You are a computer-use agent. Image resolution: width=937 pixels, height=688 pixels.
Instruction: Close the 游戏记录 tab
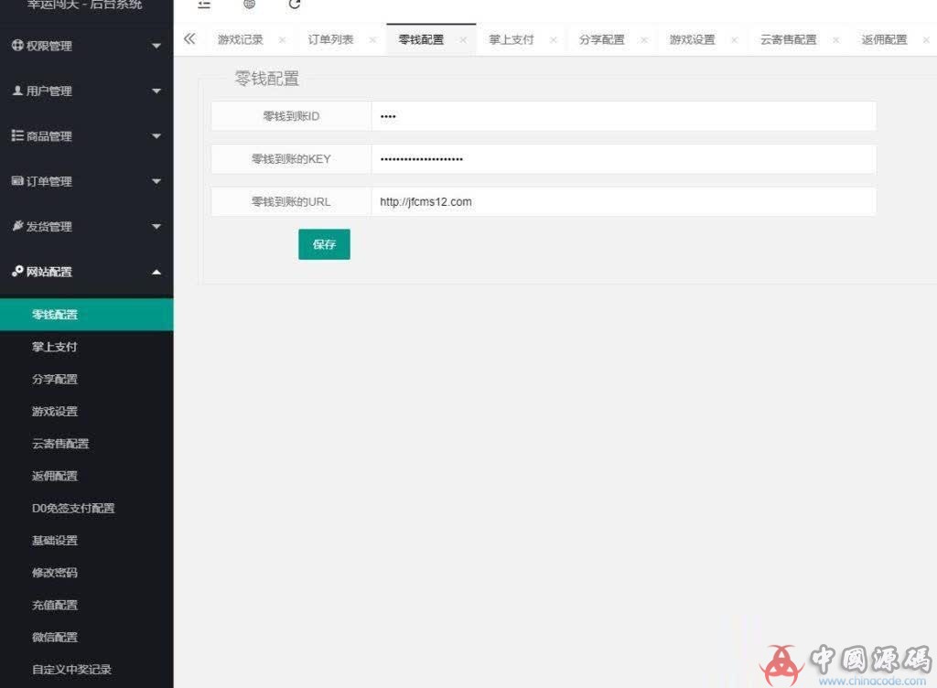tap(282, 40)
